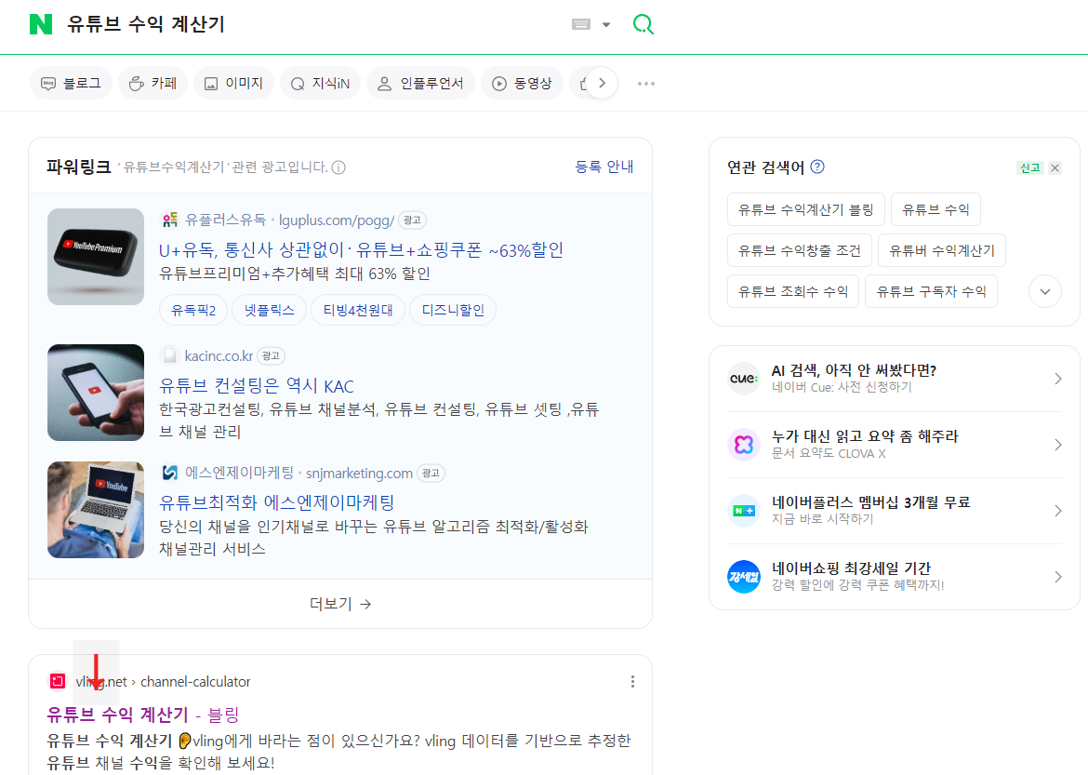Click the green Naver N logo

[x=41, y=24]
